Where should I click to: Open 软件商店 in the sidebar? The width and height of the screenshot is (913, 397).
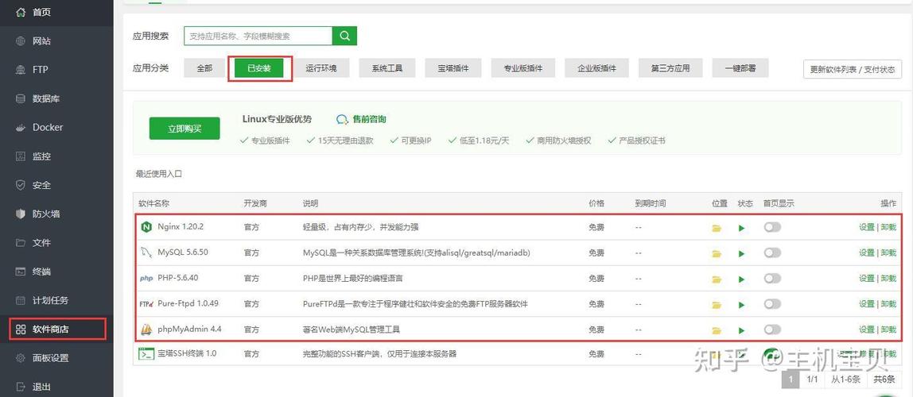point(57,330)
